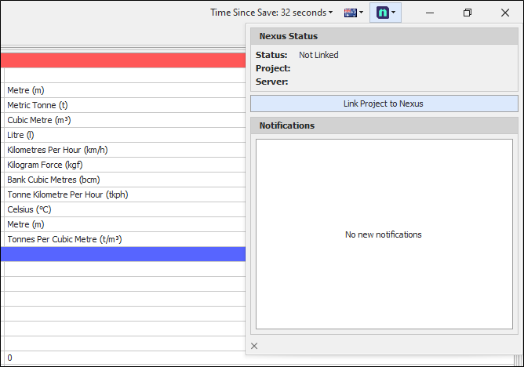Screen dimensions: 524x367
Task: Close the Nexus panel with the small X
Action: (254, 346)
